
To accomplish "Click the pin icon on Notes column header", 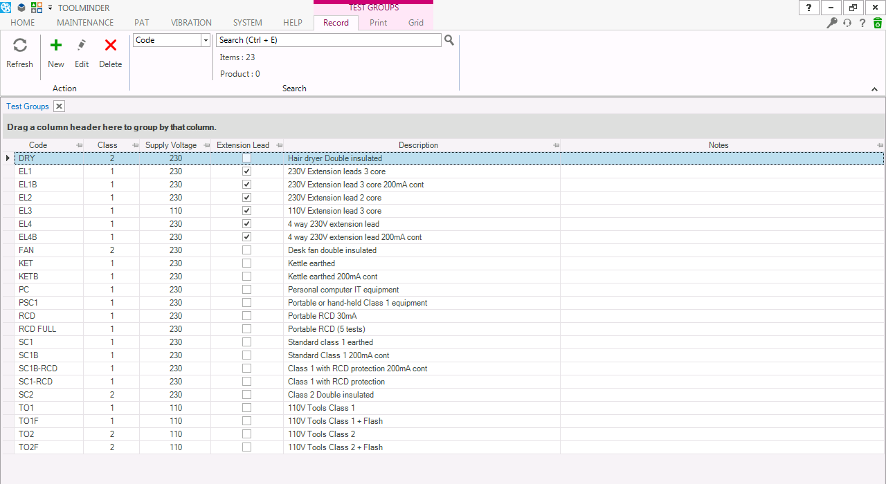I will pyautogui.click(x=880, y=145).
